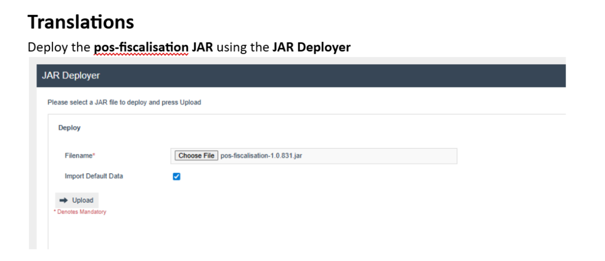Uncheck the Import Default Data checkbox
Screen dimensions: 605x261
point(176,176)
